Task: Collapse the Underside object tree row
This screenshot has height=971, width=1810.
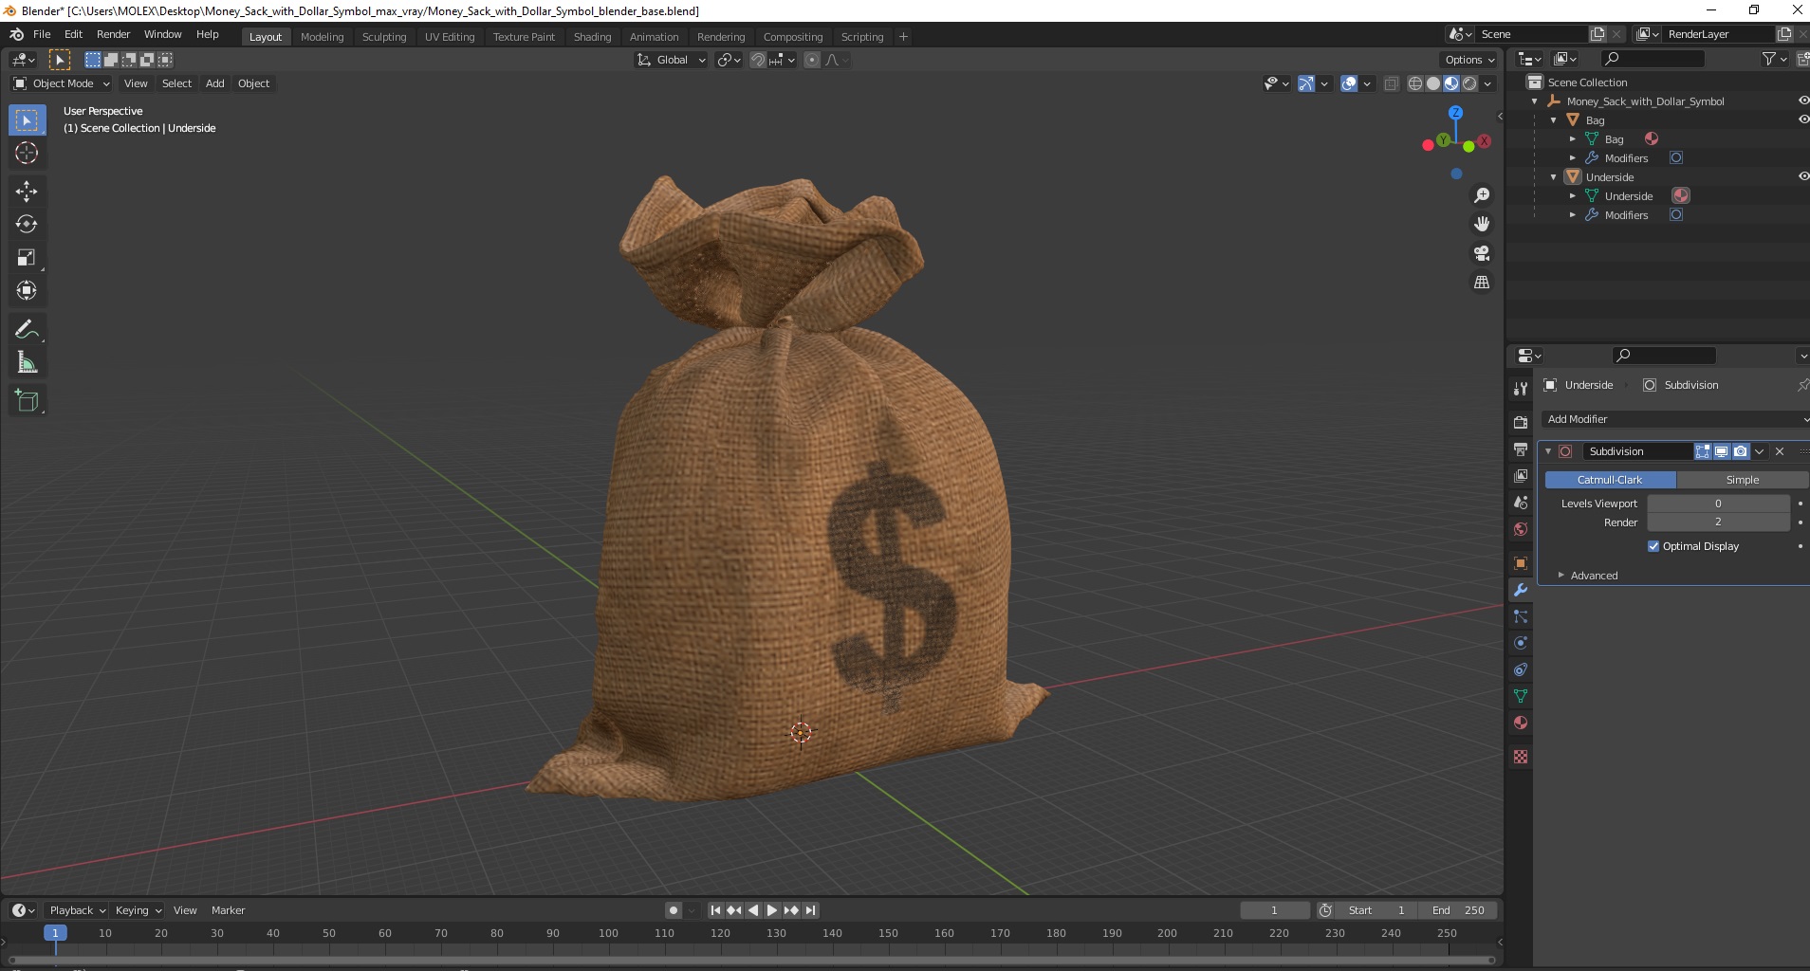Action: coord(1553,177)
